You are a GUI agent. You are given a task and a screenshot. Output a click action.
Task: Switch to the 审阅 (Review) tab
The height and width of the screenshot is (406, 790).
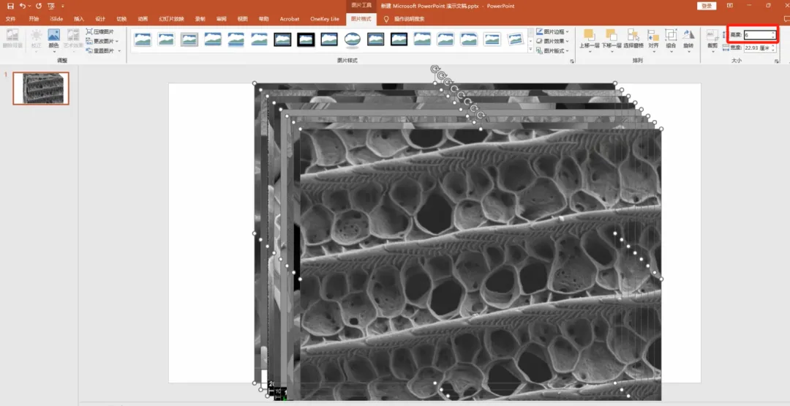(221, 18)
